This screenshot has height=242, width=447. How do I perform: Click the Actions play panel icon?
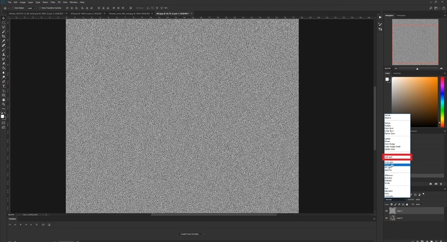[x=381, y=17]
